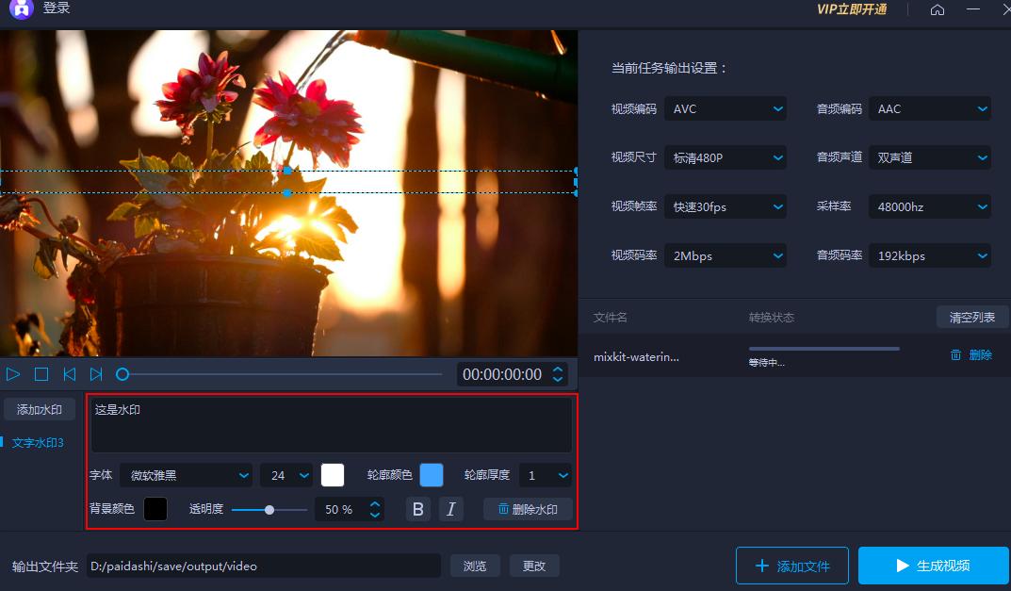Expand the video encoding AVC dropdown
1011x591 pixels.
pyautogui.click(x=725, y=109)
